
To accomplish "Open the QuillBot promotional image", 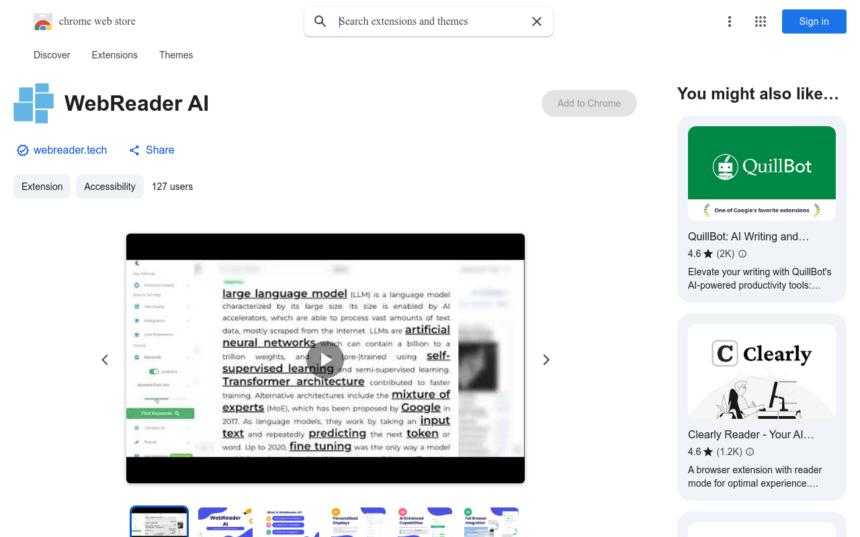I will pyautogui.click(x=762, y=173).
